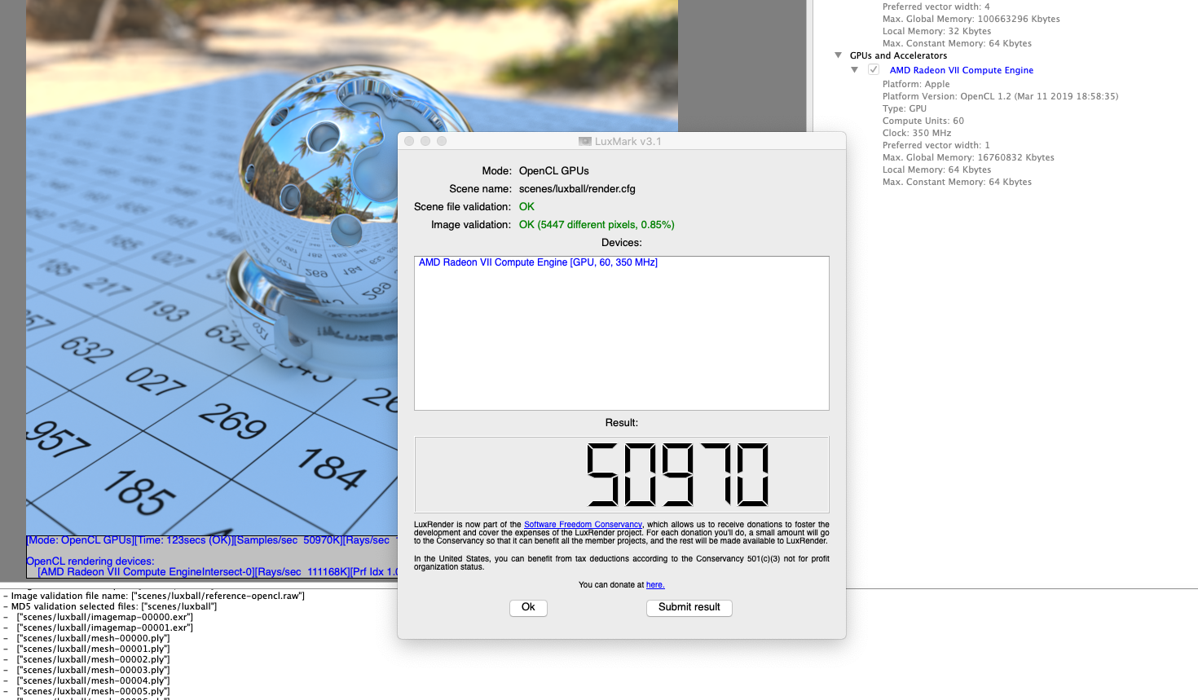Click the log line mesh-00005.ply
The width and height of the screenshot is (1198, 700).
[93, 691]
